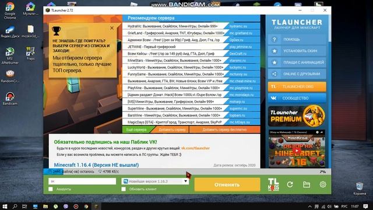Image resolution: width=373 pixels, height=210 pixels.
Task: Open the RandomCr desktop icon
Action: pos(10,76)
